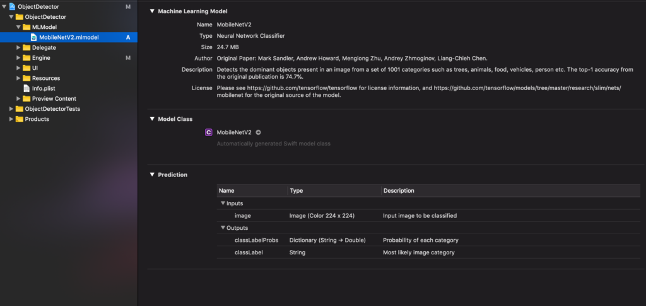The width and height of the screenshot is (646, 306).
Task: Click the Delegate folder icon
Action: click(x=26, y=48)
